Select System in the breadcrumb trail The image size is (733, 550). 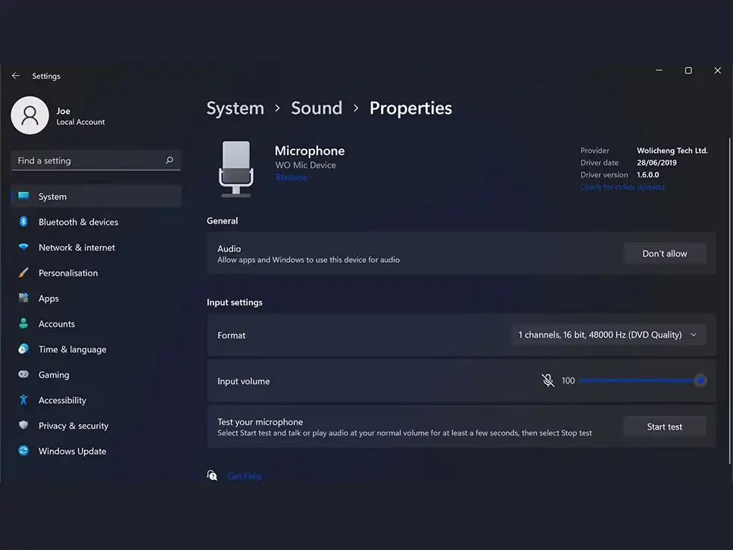(235, 108)
